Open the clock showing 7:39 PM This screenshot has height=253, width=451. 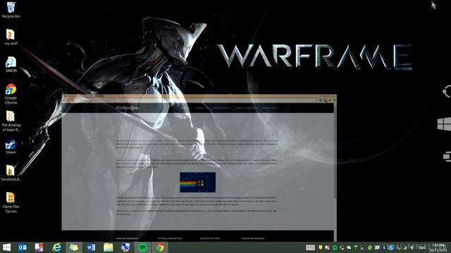point(438,247)
